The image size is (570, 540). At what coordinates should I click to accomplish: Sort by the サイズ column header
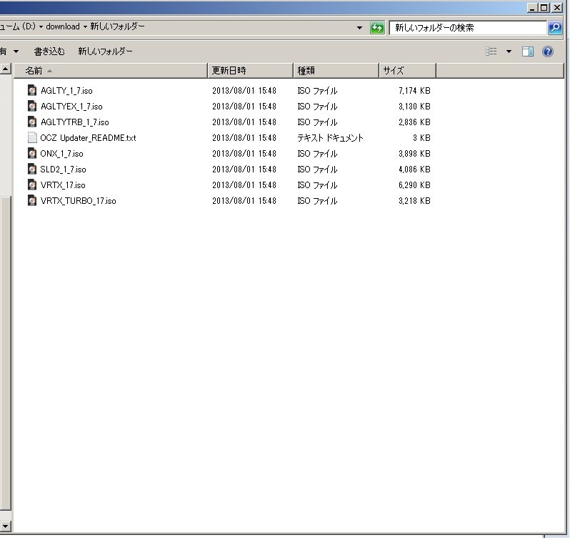(408, 71)
